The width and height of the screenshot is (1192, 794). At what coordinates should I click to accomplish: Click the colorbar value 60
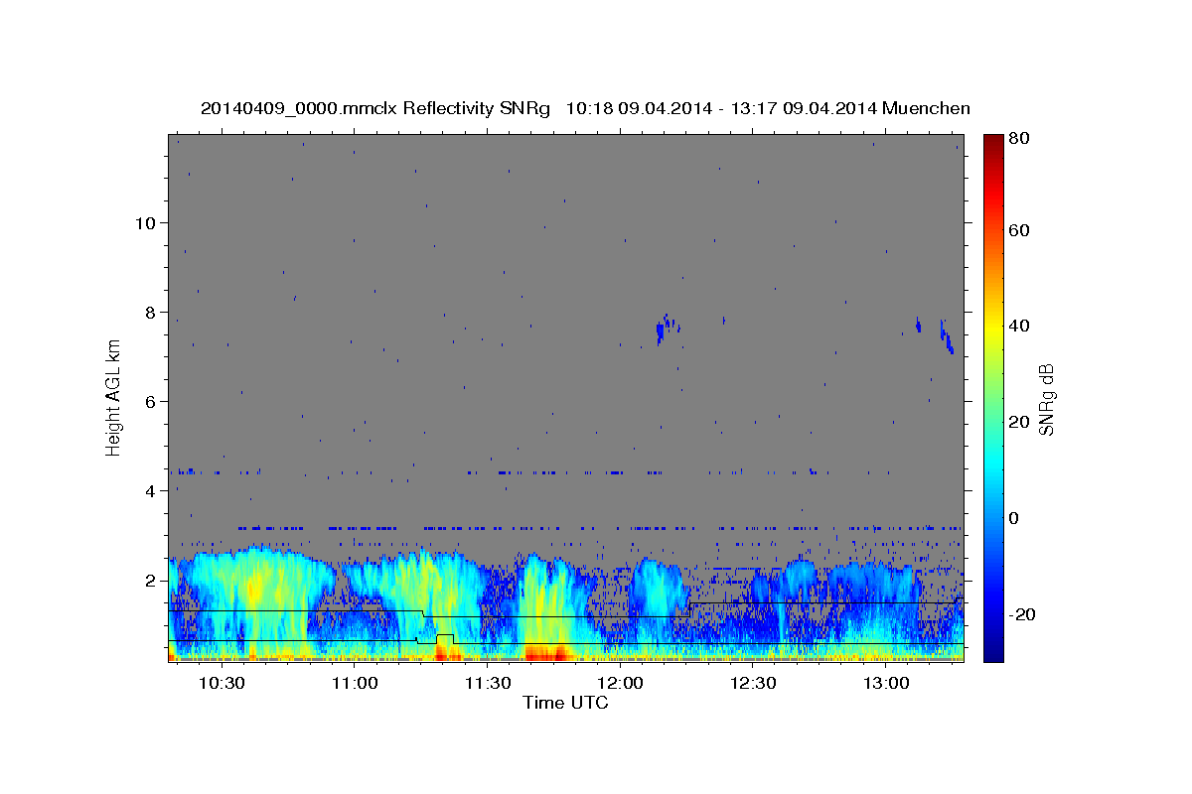click(1018, 230)
